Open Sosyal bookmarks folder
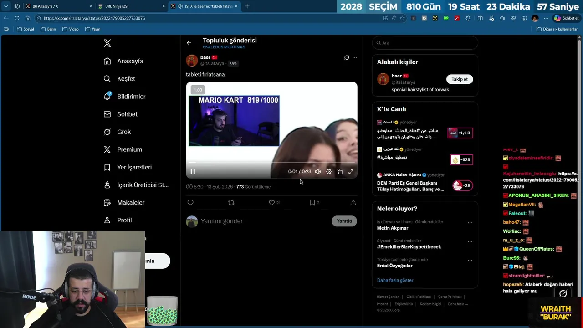Screen dimensions: 583x328 coord(26,29)
